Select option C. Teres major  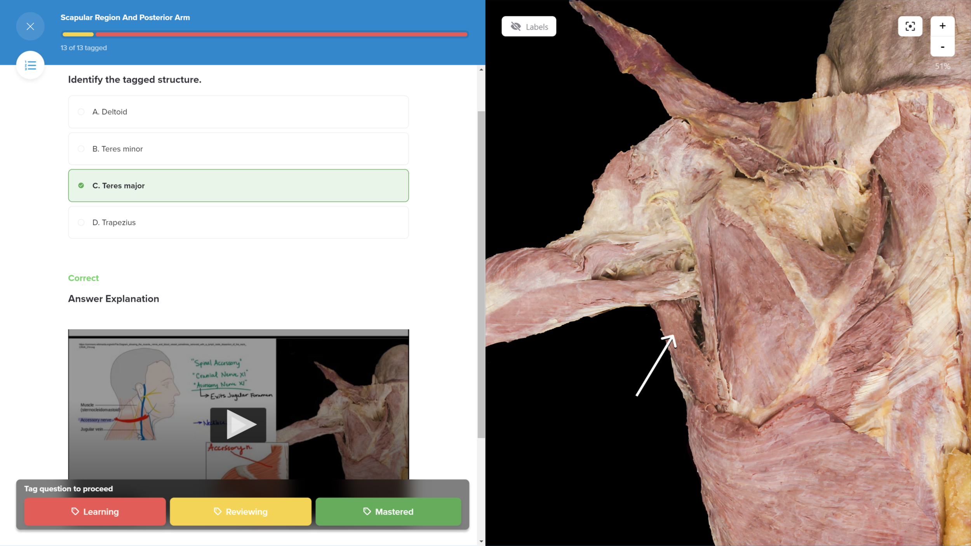[x=238, y=185]
